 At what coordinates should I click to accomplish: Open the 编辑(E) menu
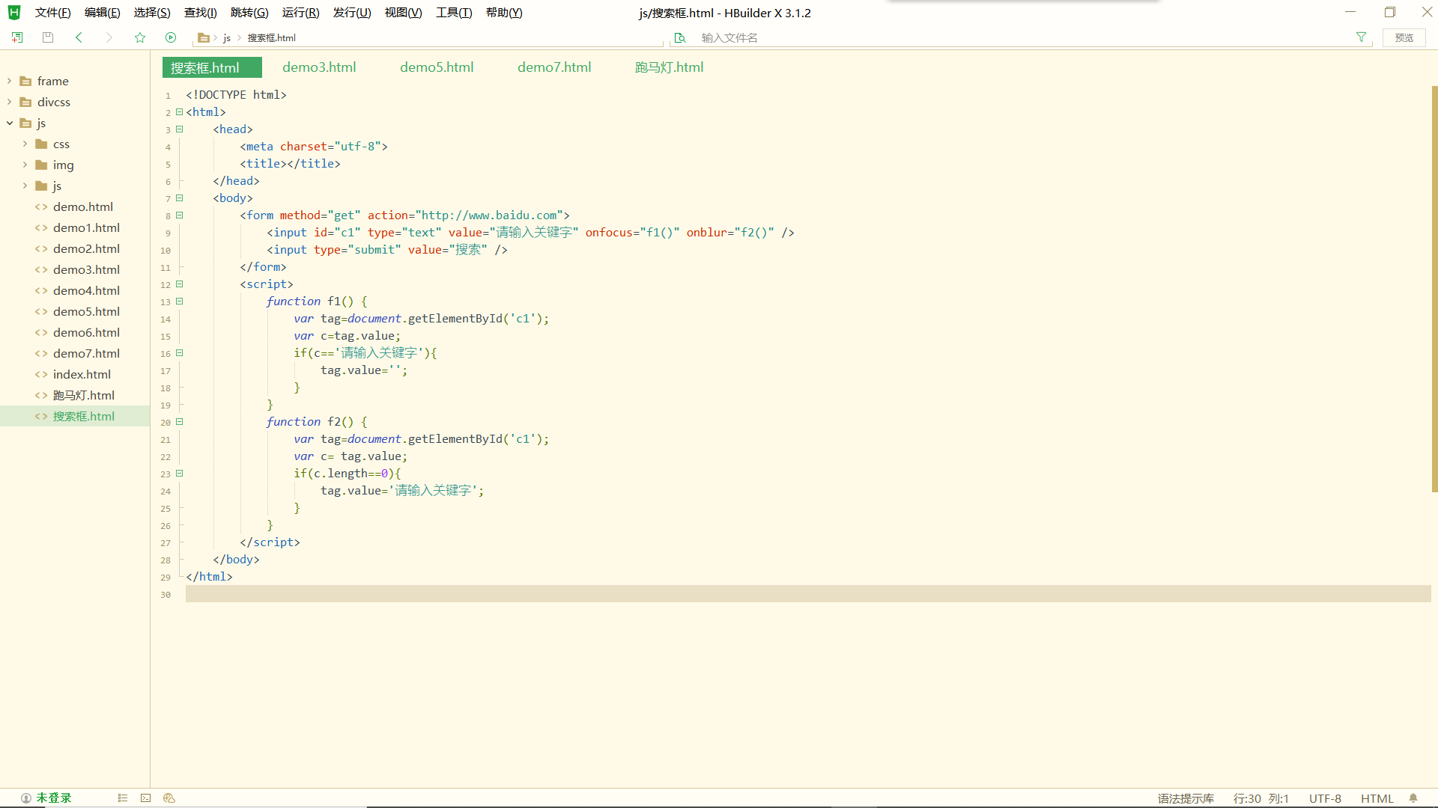point(102,13)
